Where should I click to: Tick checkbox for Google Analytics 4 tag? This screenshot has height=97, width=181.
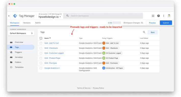pos(41,68)
